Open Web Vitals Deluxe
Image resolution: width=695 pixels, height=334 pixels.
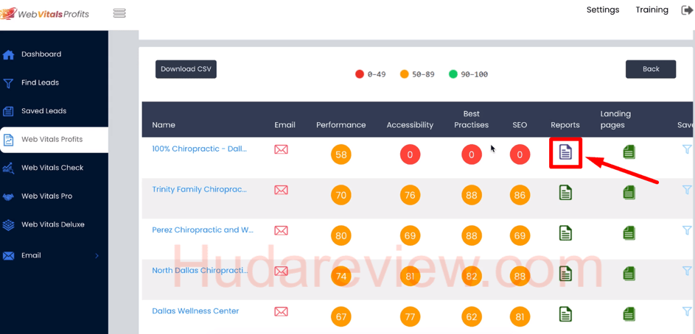click(54, 224)
